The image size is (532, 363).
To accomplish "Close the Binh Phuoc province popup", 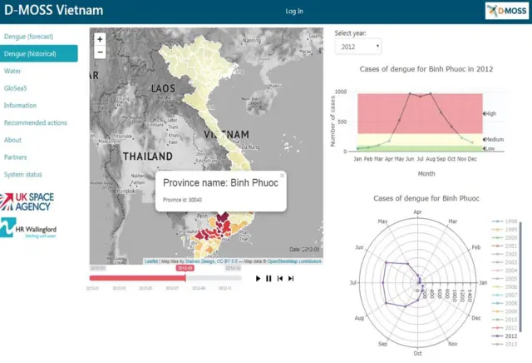I will click(282, 176).
